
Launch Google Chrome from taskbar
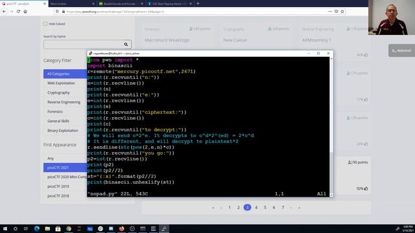(69, 228)
